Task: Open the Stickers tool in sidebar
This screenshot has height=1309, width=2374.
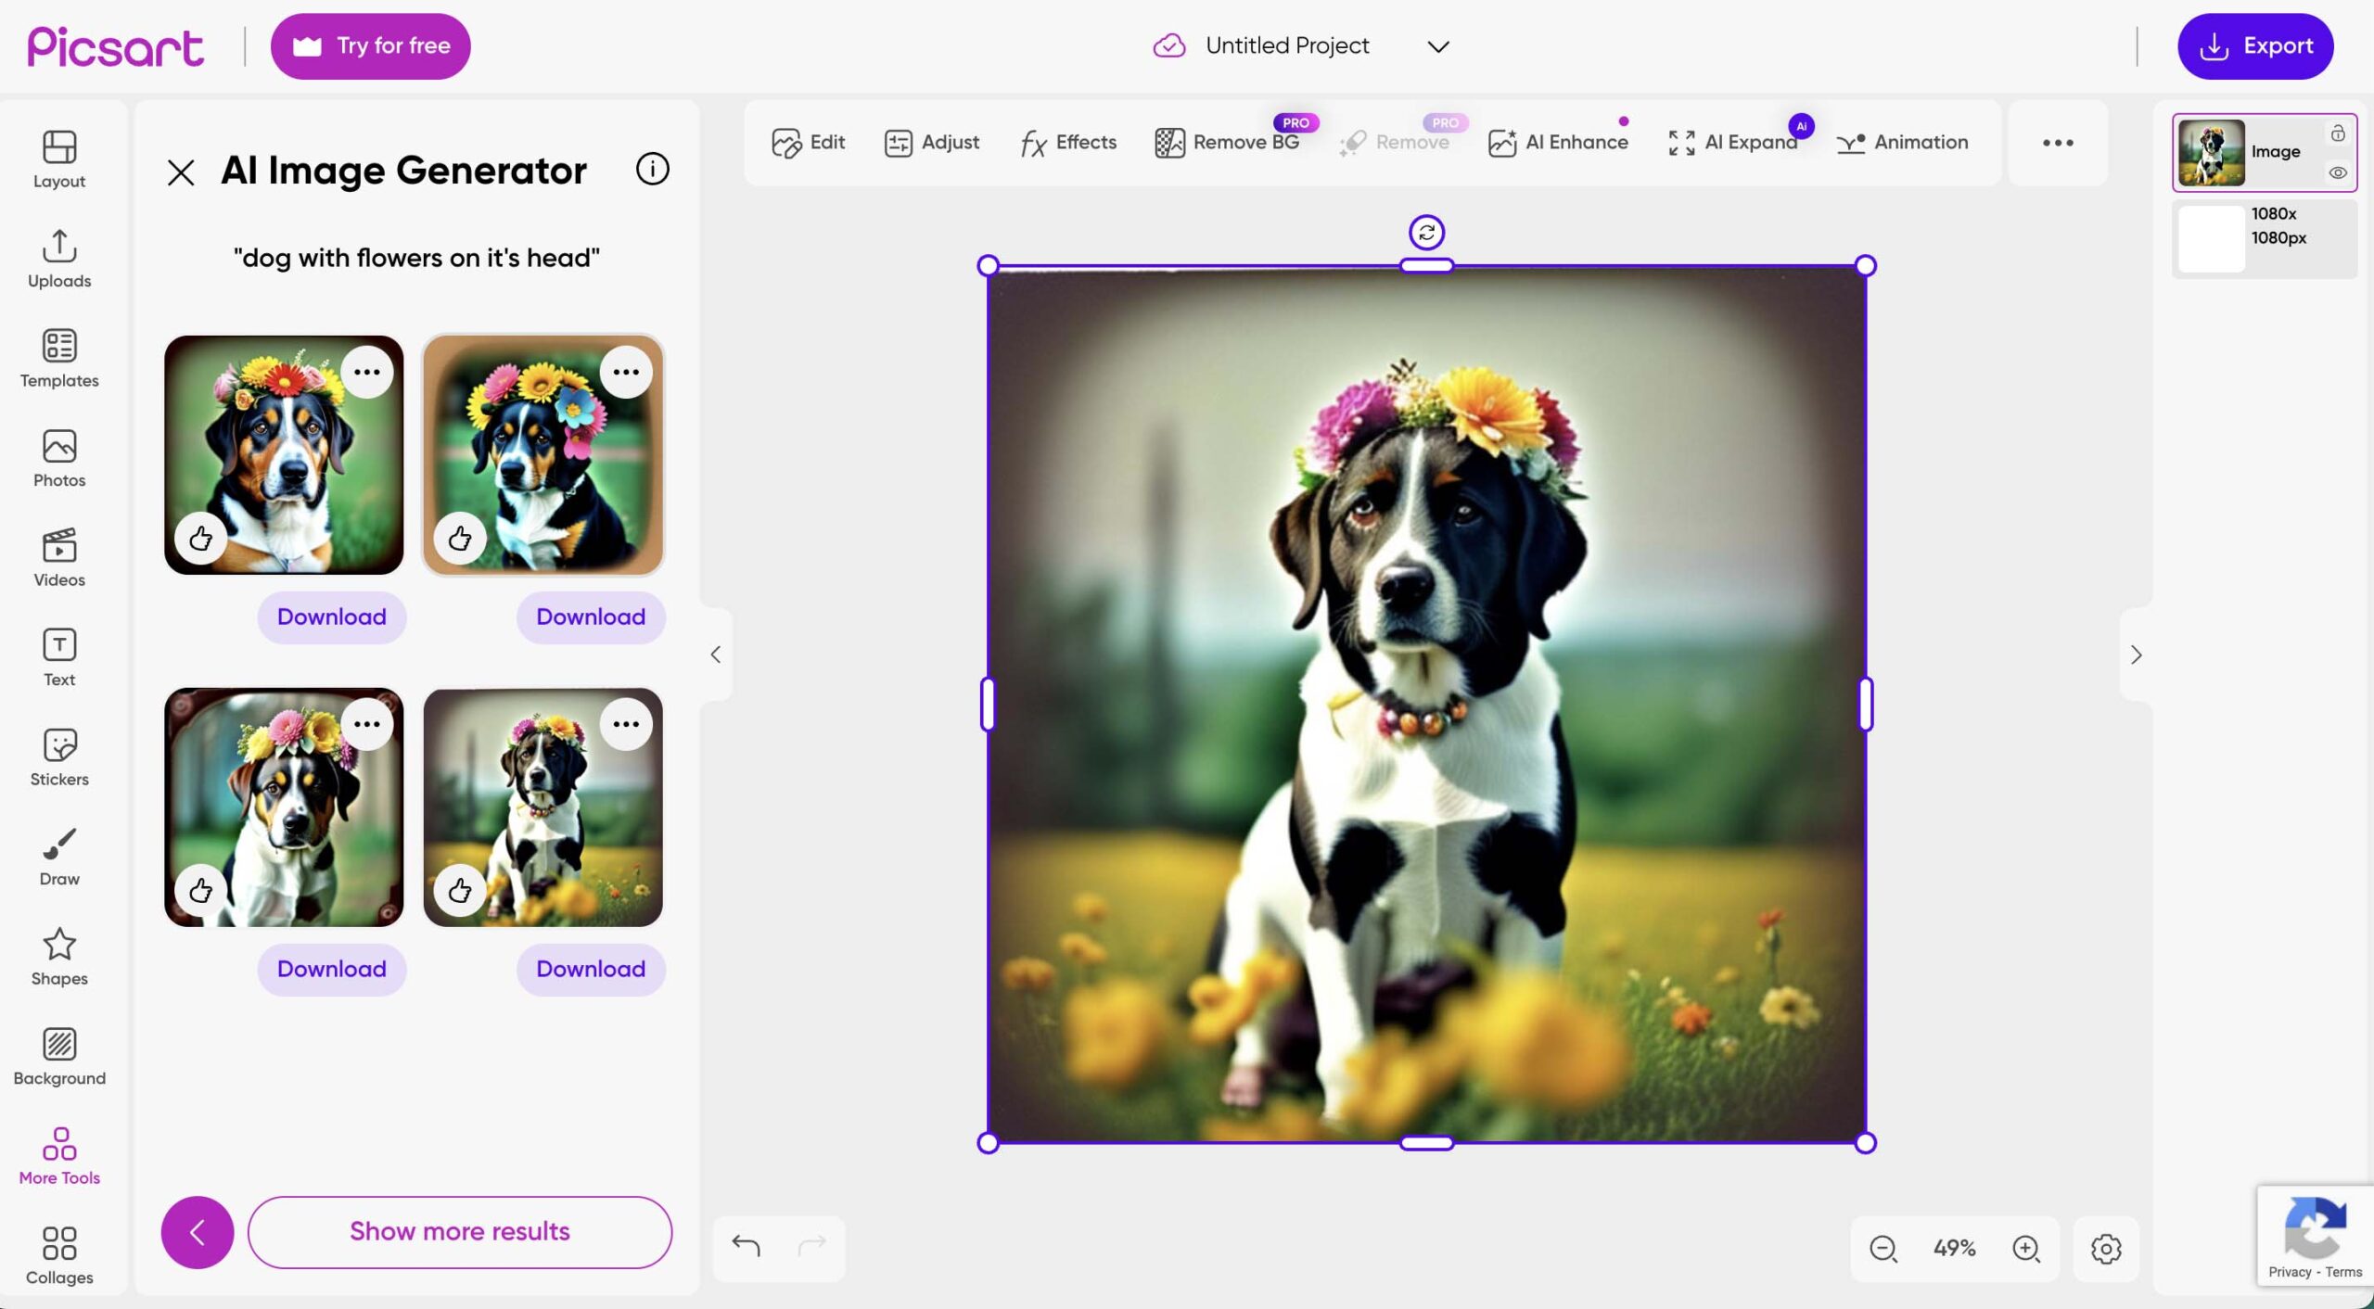Action: [59, 756]
